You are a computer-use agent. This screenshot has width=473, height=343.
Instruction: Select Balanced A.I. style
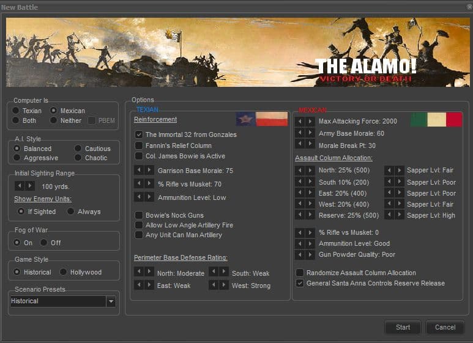17,149
